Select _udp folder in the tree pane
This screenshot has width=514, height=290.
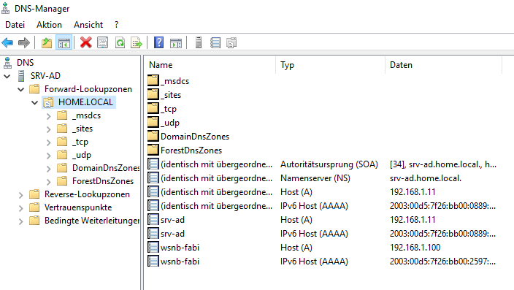(x=82, y=155)
